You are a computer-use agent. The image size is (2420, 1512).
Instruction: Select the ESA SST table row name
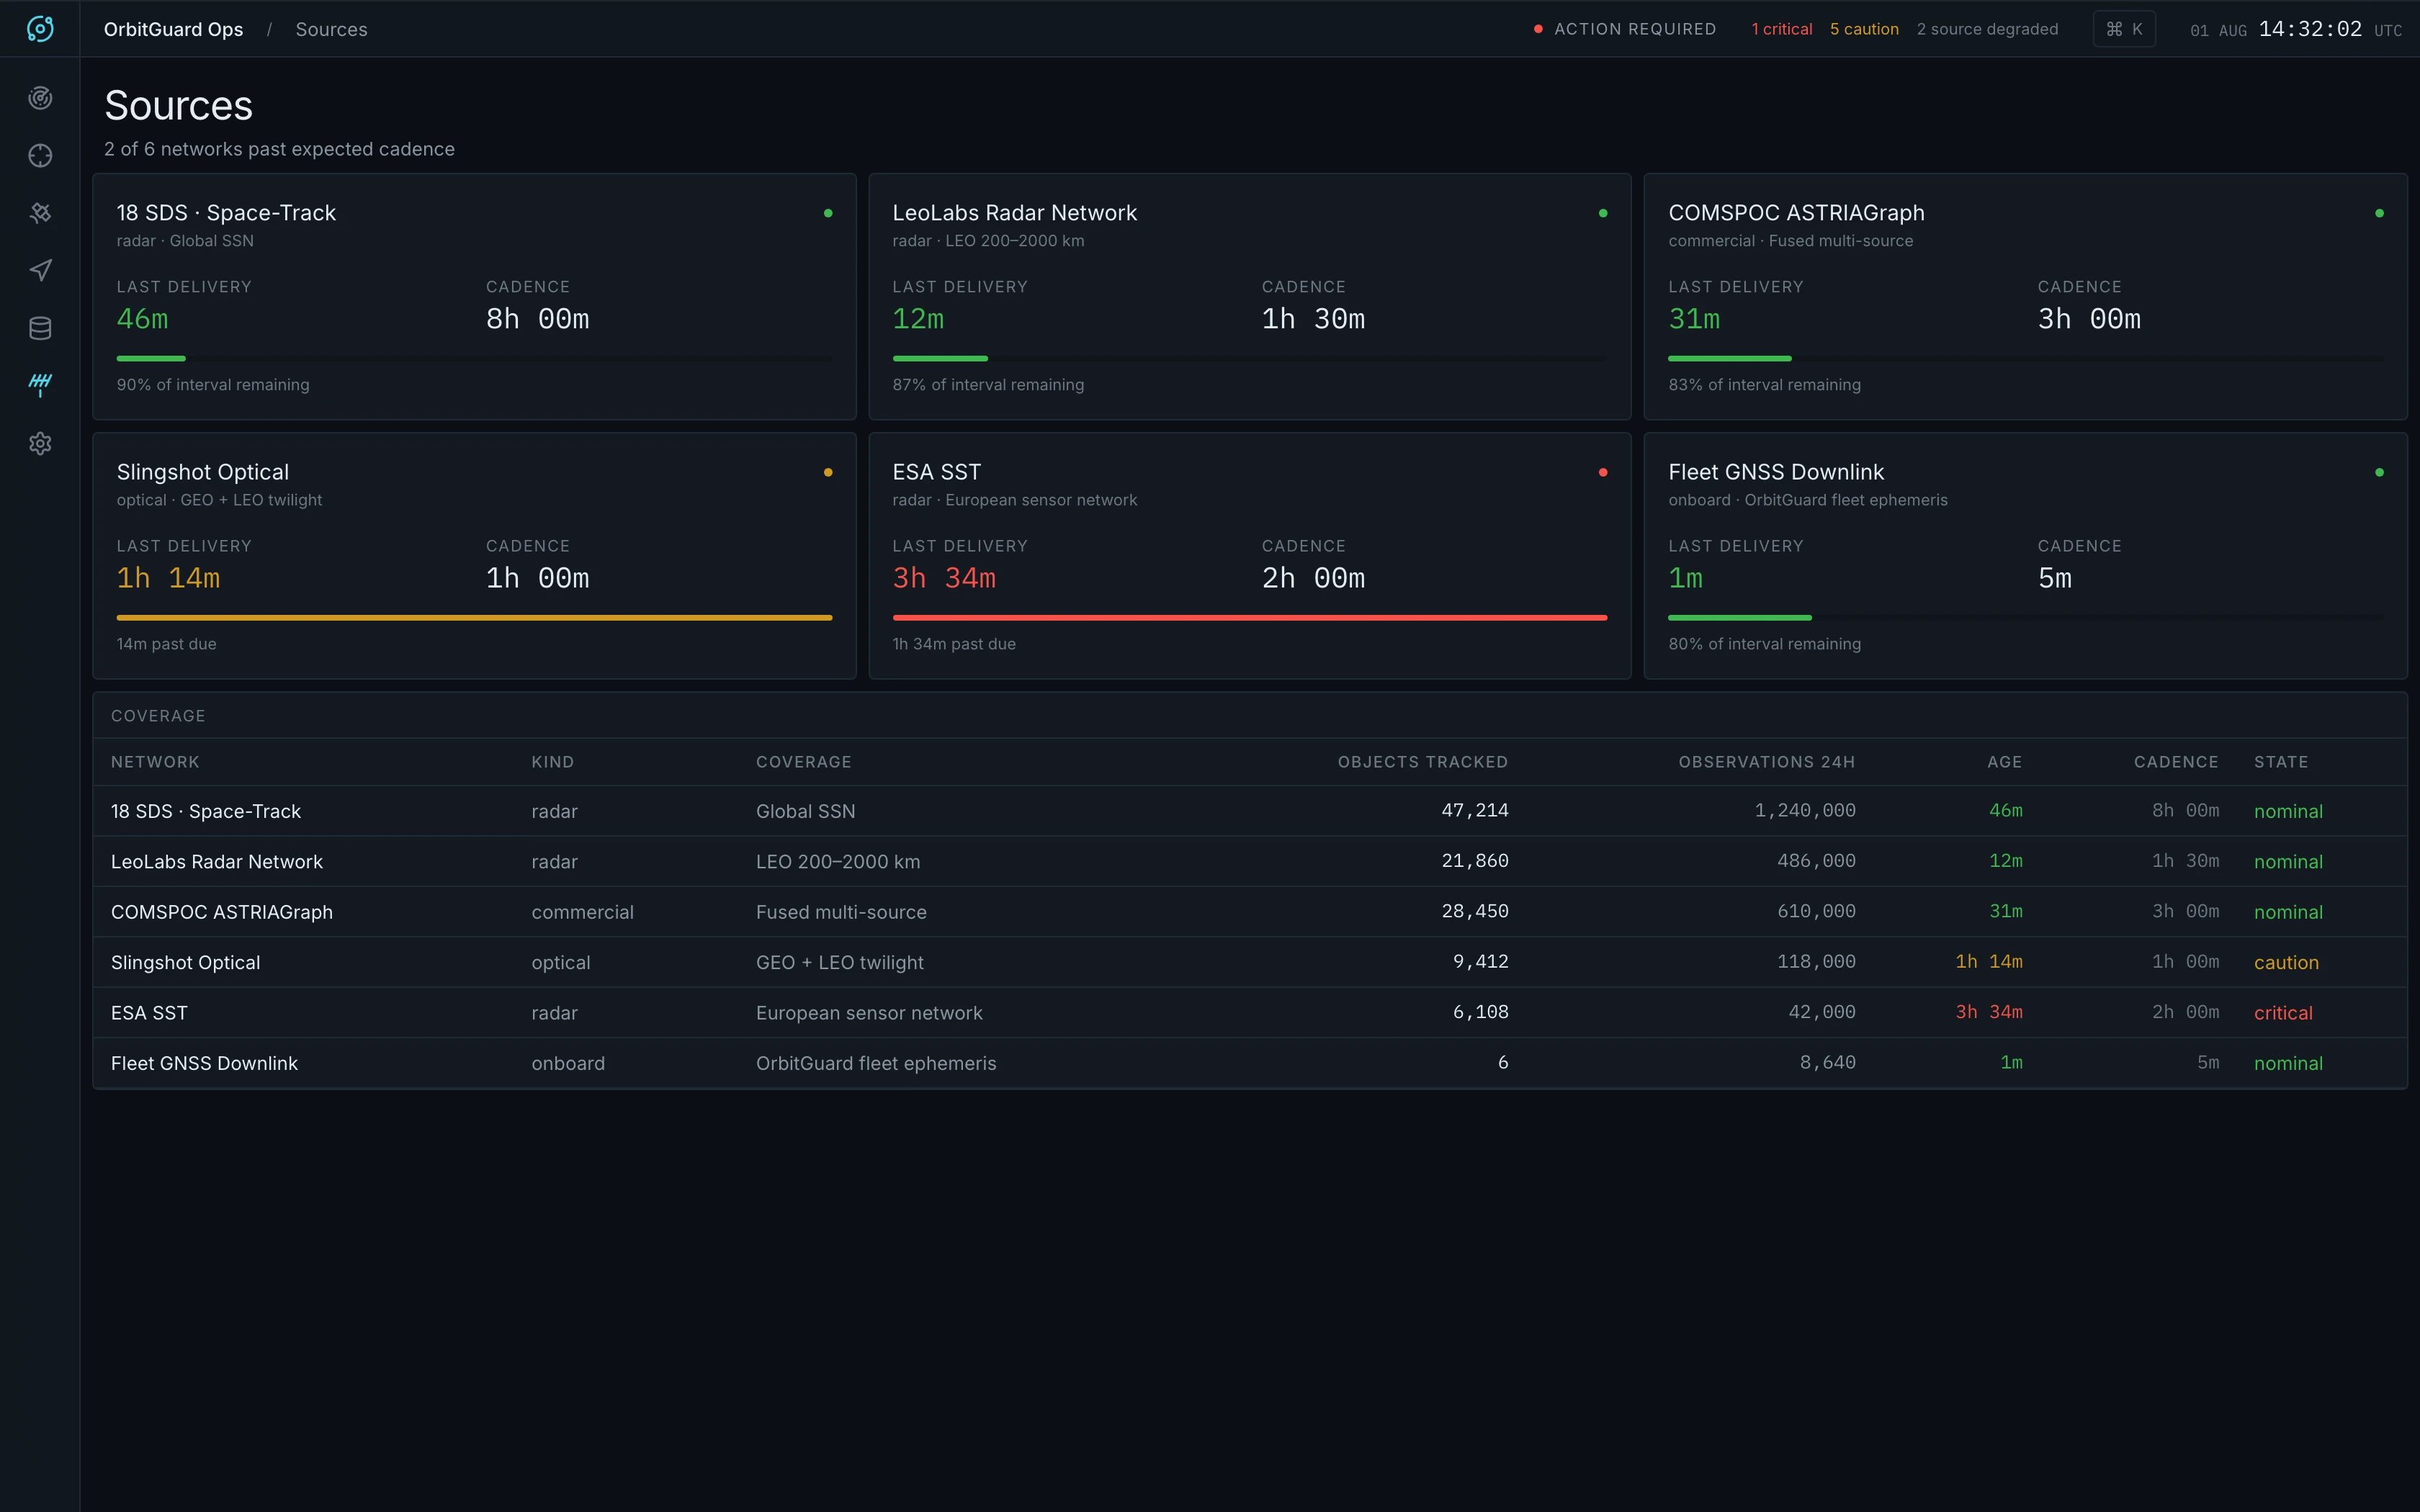(149, 1013)
